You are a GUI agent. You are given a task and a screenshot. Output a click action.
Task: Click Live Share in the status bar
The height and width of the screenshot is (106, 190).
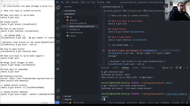[x=79, y=102]
